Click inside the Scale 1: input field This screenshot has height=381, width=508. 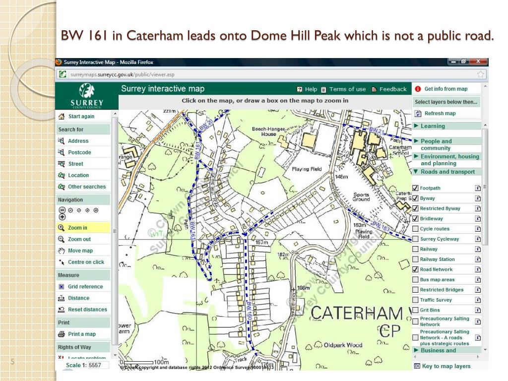(98, 365)
